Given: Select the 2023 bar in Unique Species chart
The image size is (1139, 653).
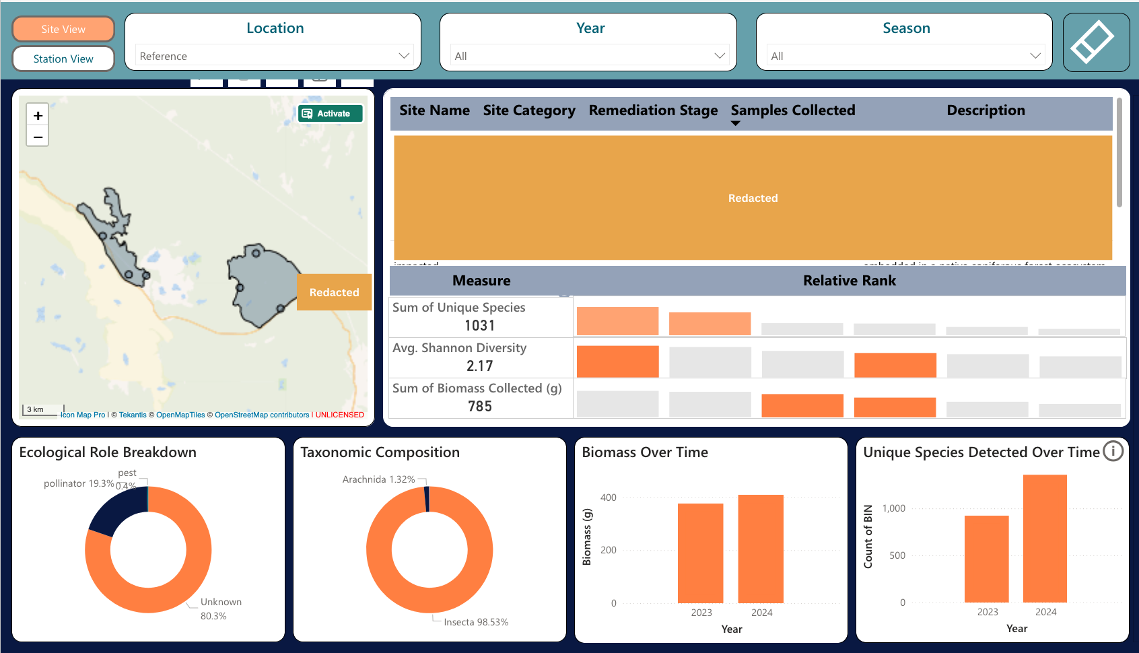Looking at the screenshot, I should coord(987,559).
